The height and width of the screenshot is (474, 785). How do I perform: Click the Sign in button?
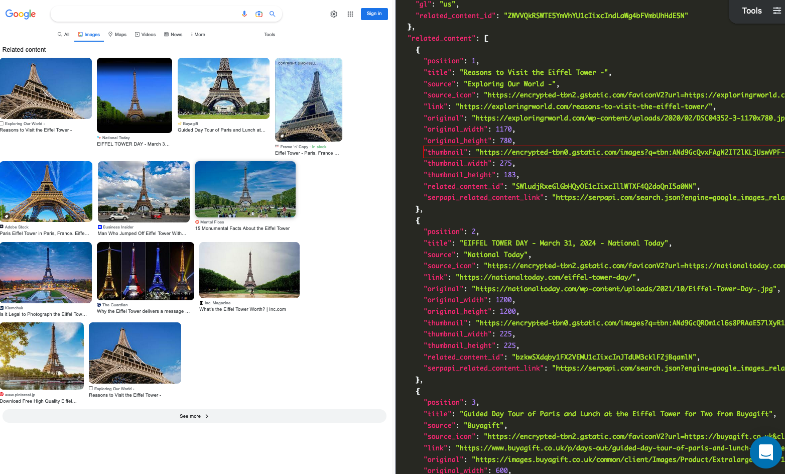tap(374, 14)
